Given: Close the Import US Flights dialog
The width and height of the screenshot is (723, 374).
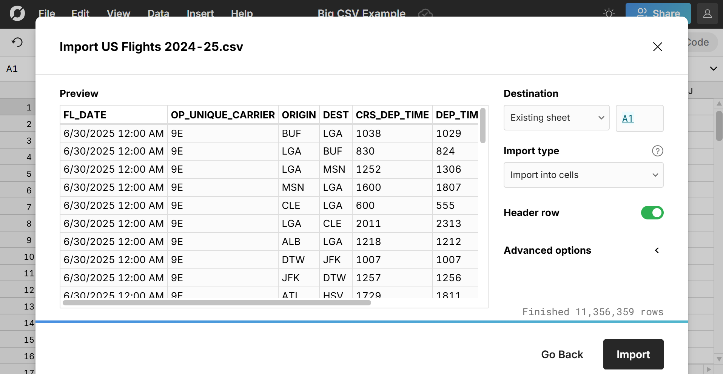Looking at the screenshot, I should point(657,47).
